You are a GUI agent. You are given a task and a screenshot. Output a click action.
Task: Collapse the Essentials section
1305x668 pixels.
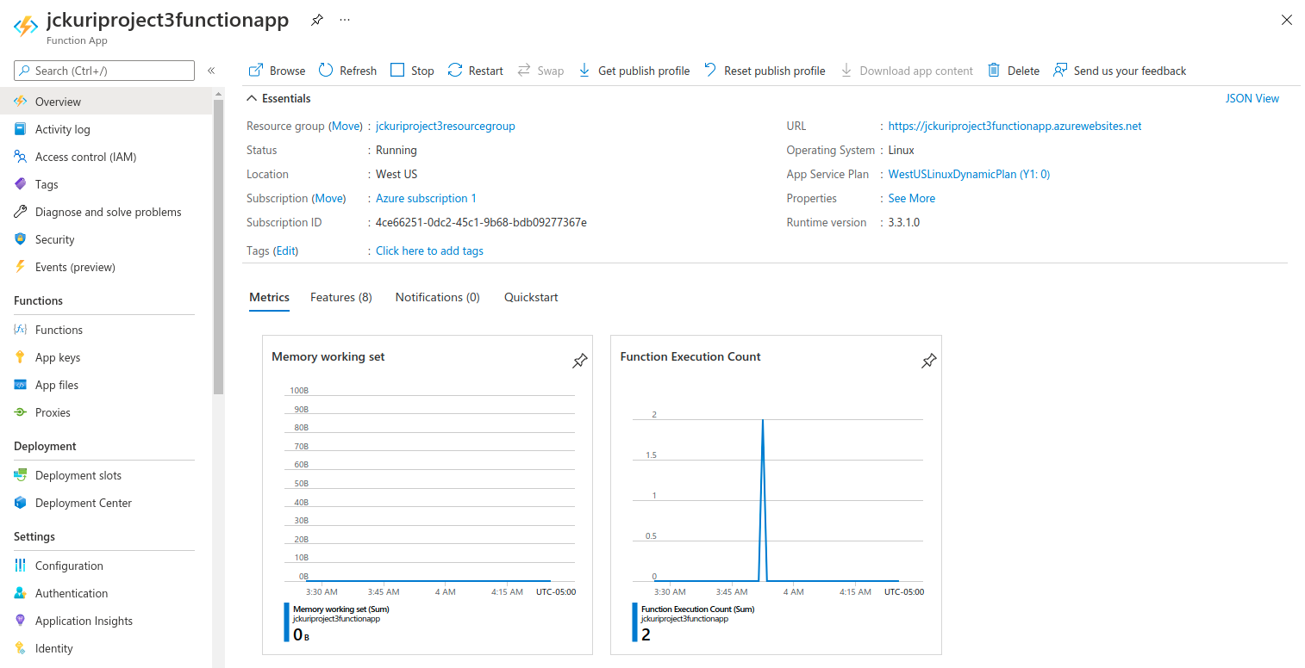click(x=278, y=98)
